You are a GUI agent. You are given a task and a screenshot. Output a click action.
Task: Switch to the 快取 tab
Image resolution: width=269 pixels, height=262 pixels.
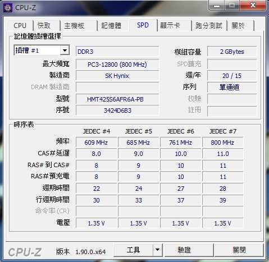pyautogui.click(x=44, y=25)
